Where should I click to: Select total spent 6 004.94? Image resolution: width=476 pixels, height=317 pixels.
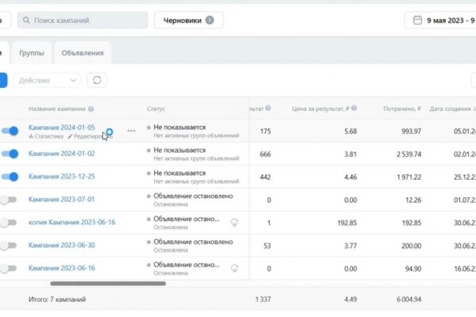409,300
